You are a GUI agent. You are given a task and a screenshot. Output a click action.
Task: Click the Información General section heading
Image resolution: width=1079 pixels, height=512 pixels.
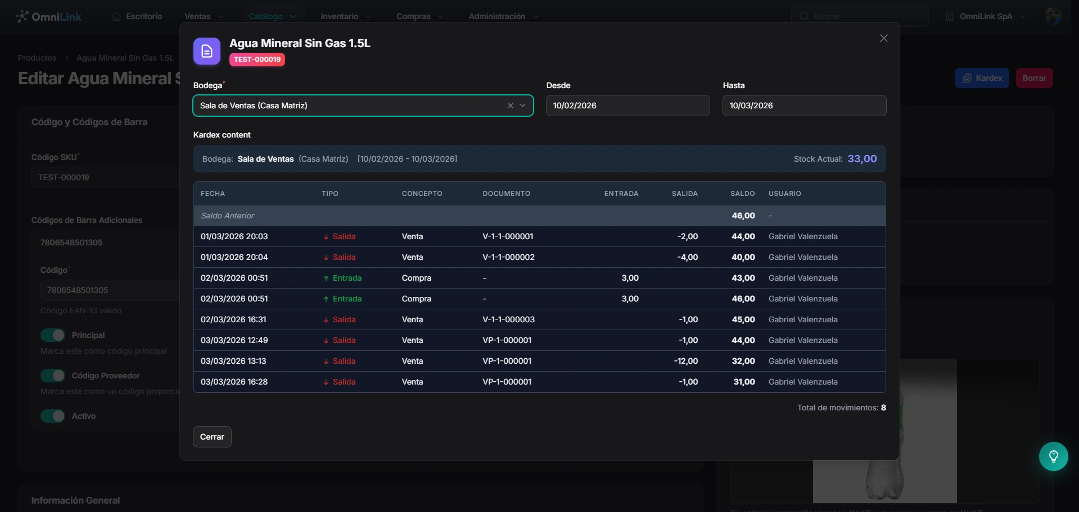pos(75,500)
